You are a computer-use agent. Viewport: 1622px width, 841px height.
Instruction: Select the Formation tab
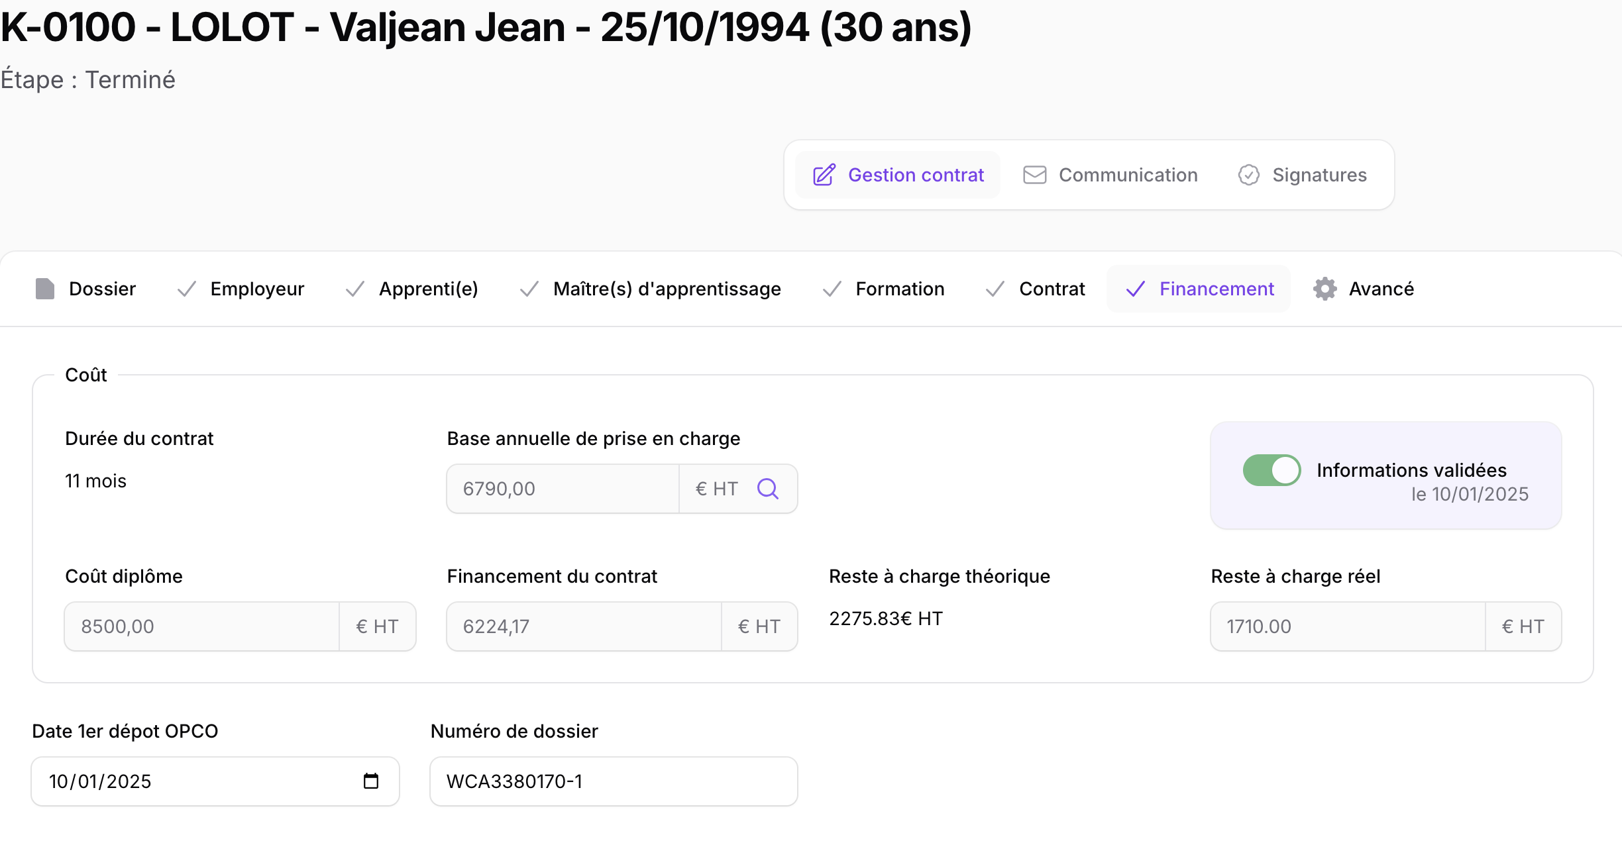tap(899, 289)
